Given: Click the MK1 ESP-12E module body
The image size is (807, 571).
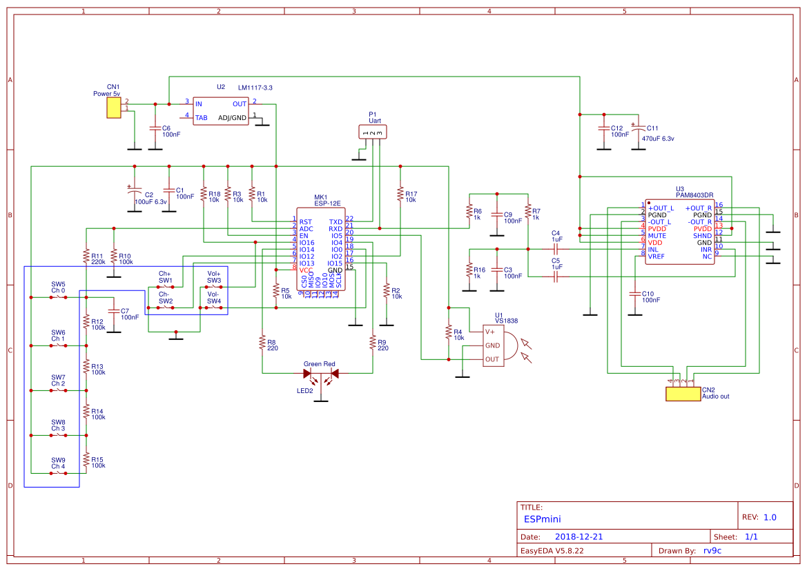Looking at the screenshot, I should click(x=320, y=249).
